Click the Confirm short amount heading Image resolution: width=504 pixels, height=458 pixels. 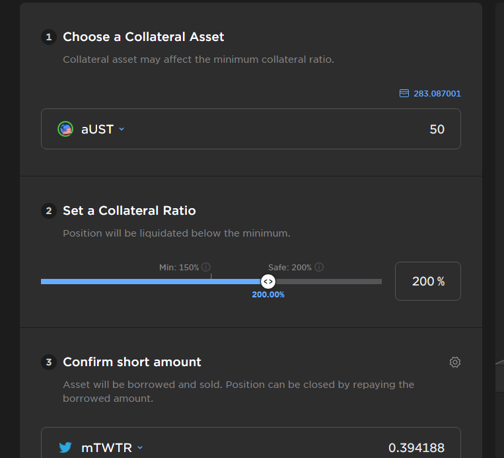pos(132,362)
